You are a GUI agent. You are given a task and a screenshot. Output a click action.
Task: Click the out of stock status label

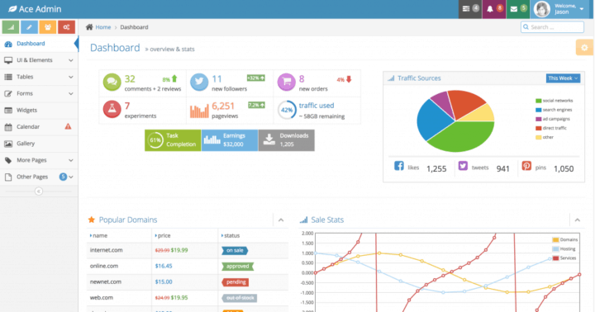click(x=240, y=298)
